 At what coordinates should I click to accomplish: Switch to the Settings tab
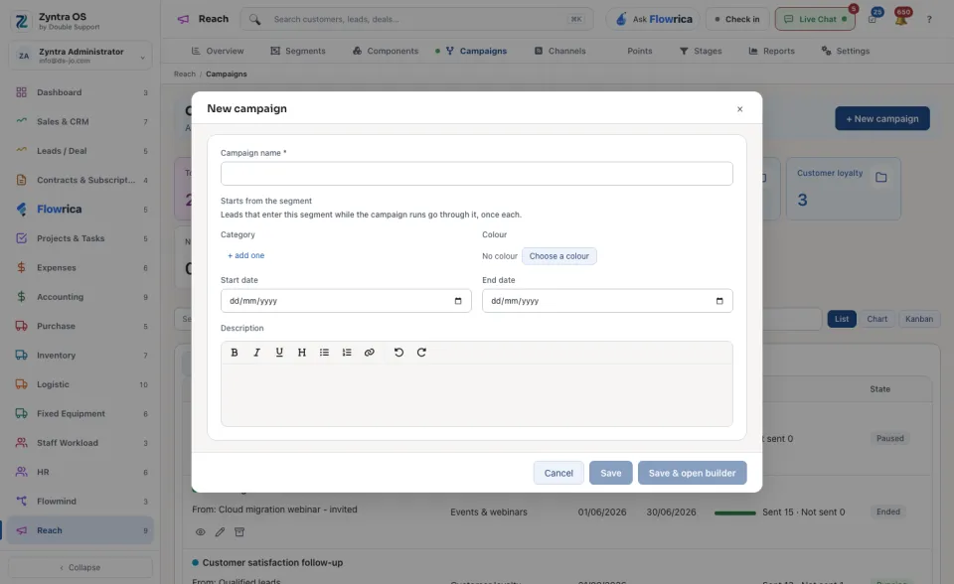point(845,51)
